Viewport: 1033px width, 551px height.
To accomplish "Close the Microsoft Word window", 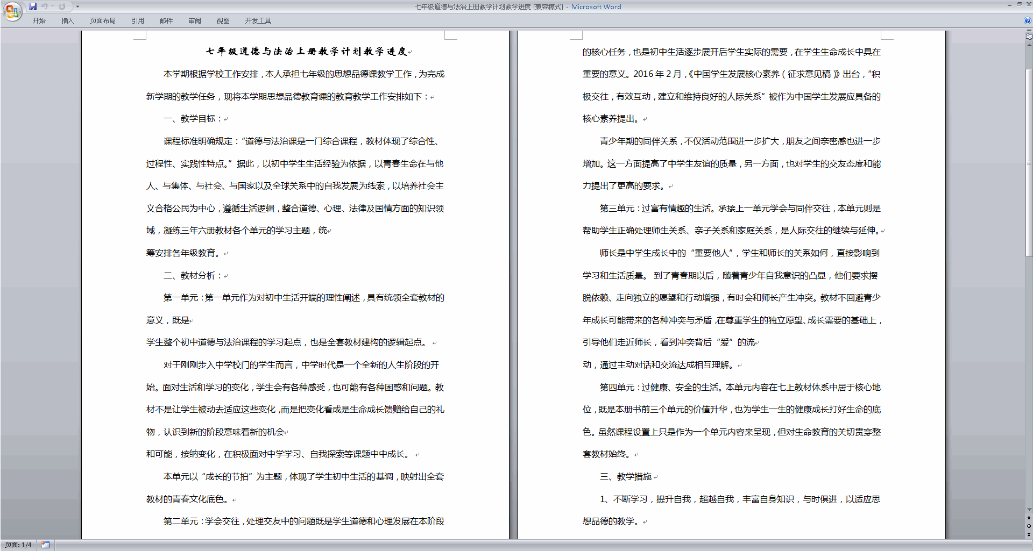I will [1029, 4].
